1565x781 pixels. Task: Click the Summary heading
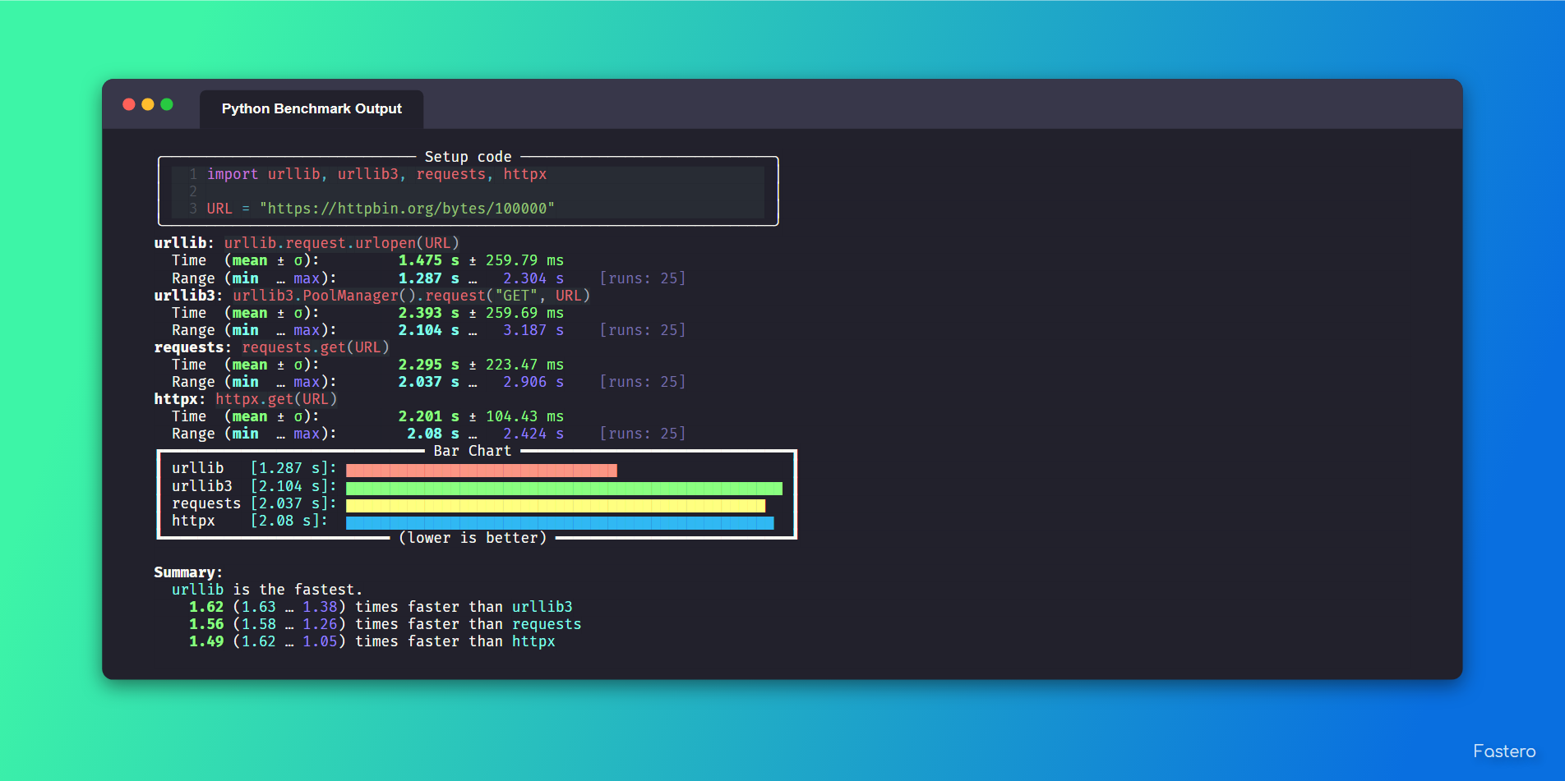coord(188,572)
